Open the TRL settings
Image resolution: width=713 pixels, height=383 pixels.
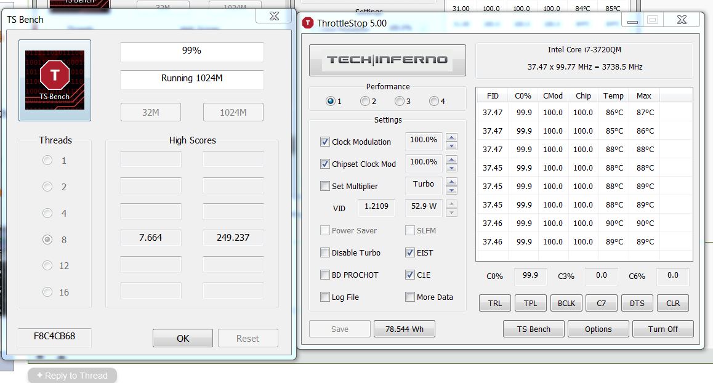[495, 303]
